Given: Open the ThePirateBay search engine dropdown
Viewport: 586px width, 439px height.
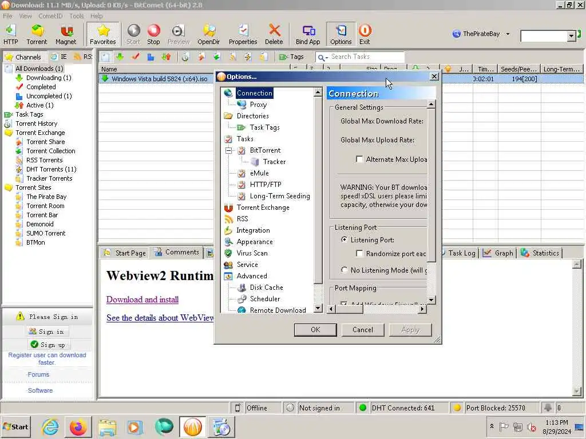Looking at the screenshot, I should coord(508,34).
